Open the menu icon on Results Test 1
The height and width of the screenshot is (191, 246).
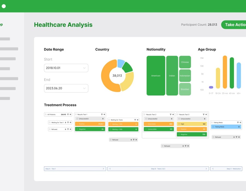pos(104,115)
